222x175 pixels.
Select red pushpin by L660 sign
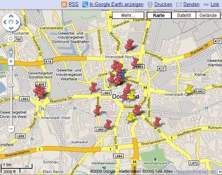pyautogui.click(x=108, y=125)
